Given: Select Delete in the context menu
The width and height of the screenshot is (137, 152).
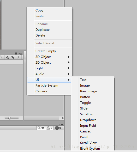Looking at the screenshot, I should coord(50,35).
